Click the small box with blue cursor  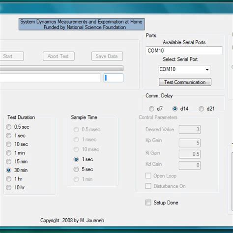114,78
